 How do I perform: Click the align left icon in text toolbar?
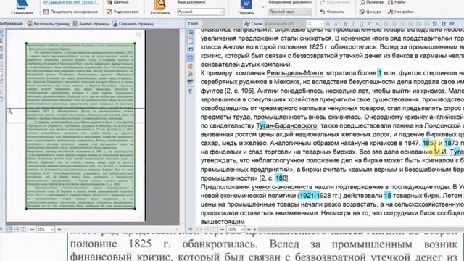click(x=386, y=24)
